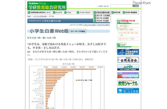Viewport: 167px width, 109px height.
Task: Open sidebar link 1. 調査のねらい
Action: pos(123,26)
